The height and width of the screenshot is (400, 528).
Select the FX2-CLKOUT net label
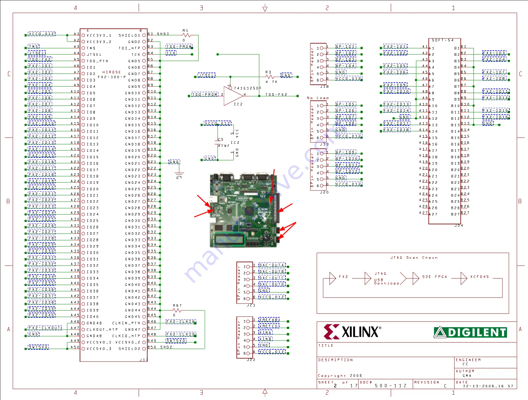pos(45,328)
